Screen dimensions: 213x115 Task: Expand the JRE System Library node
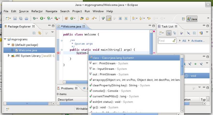(x=9, y=55)
